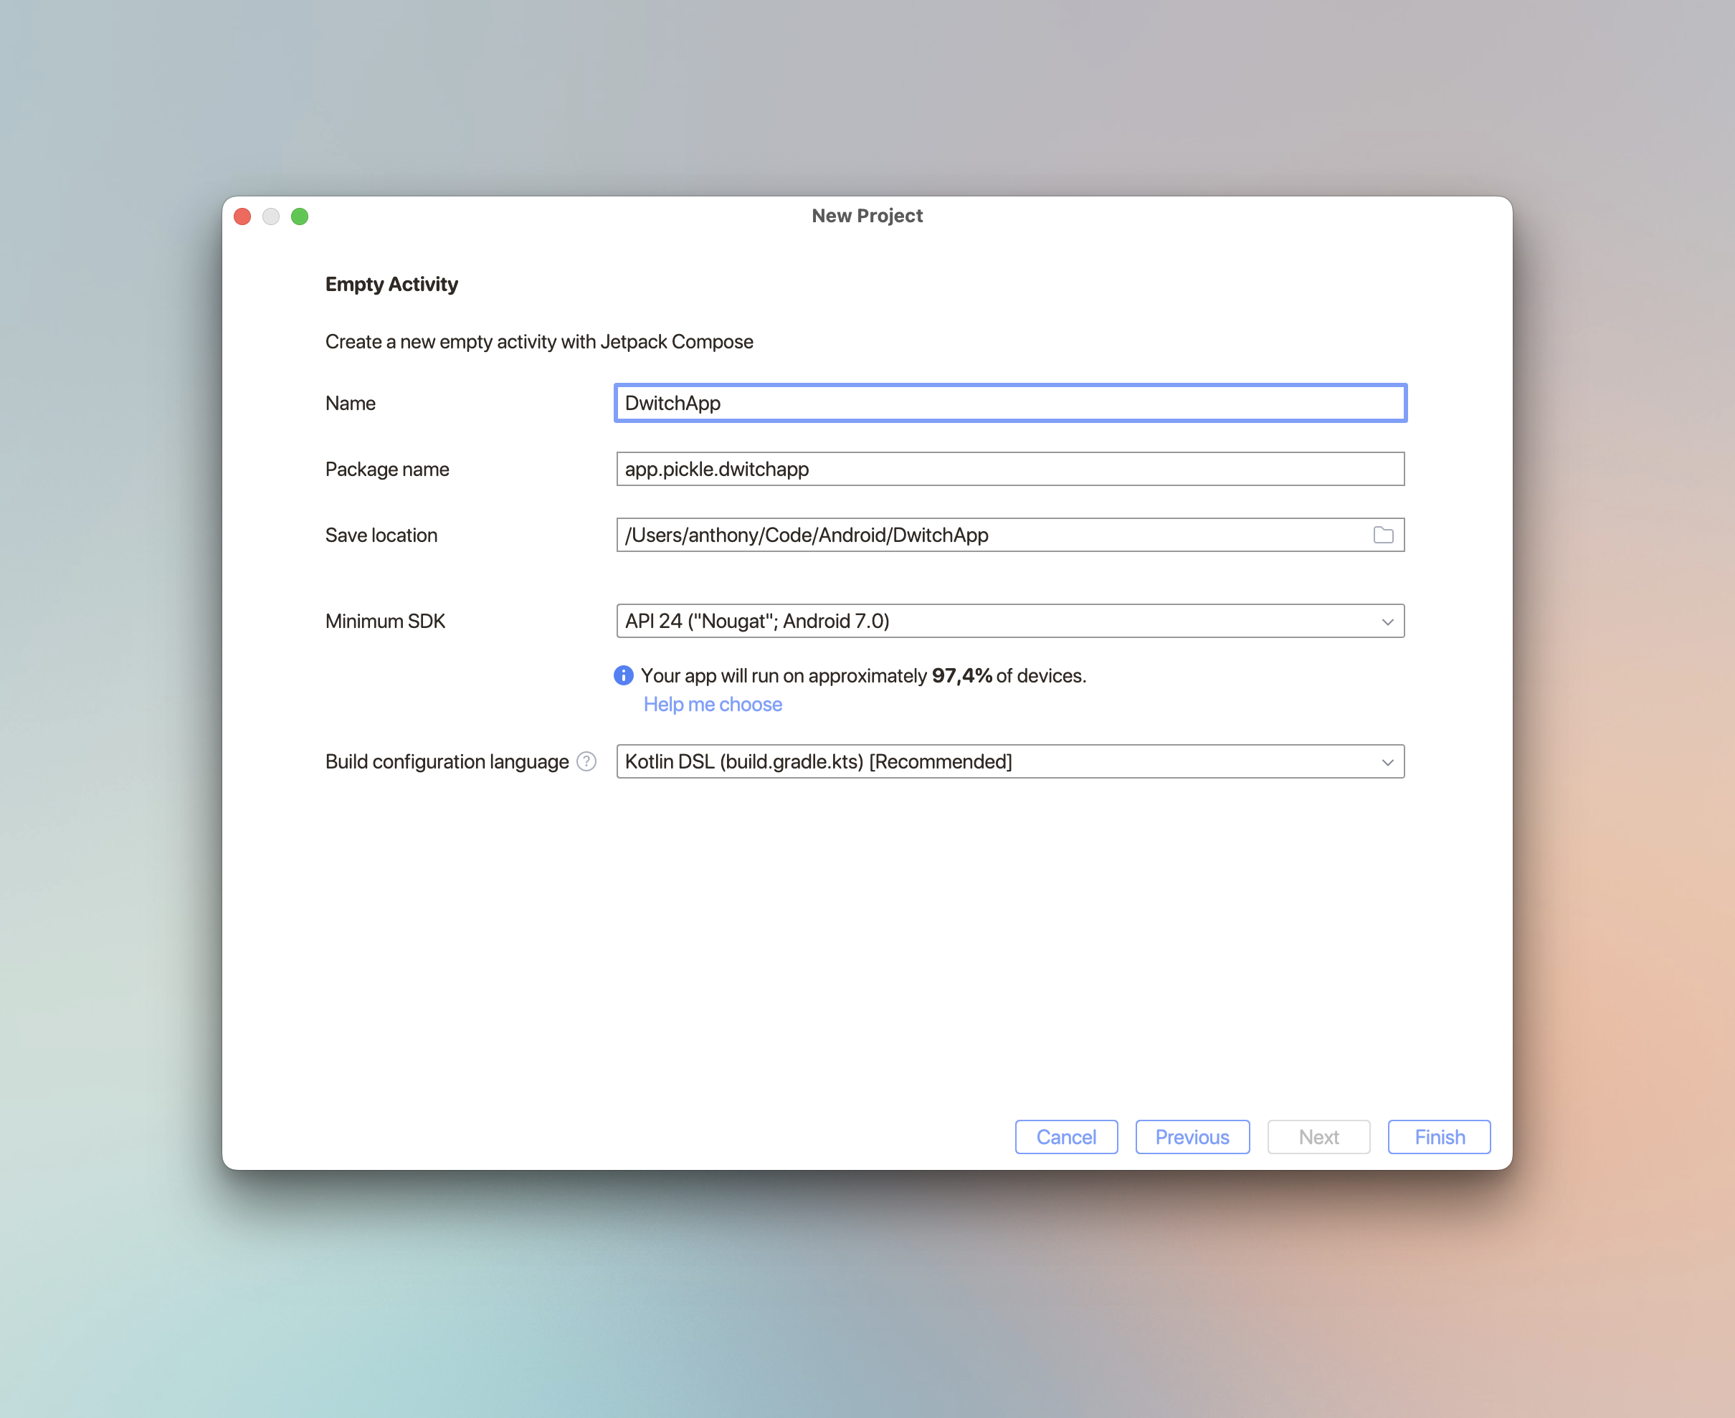This screenshot has height=1418, width=1735.
Task: Click the Build configuration language help icon
Action: (586, 761)
